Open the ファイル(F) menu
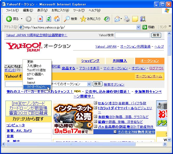The height and width of the screenshot is (154, 173). pos(12,10)
